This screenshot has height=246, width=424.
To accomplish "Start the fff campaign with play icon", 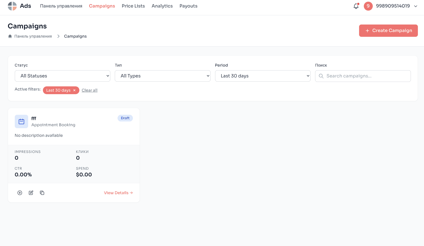I will tap(20, 193).
